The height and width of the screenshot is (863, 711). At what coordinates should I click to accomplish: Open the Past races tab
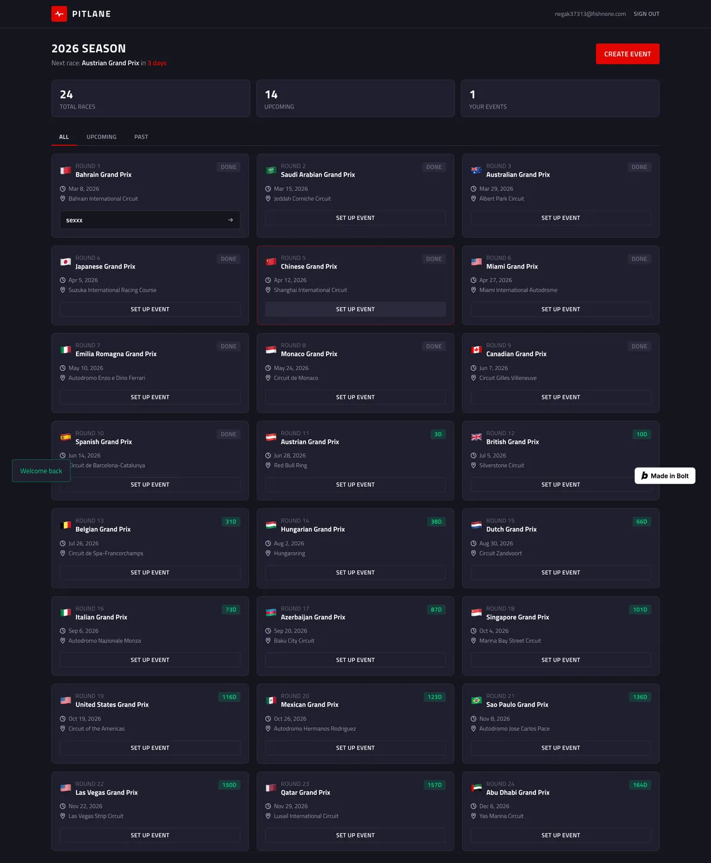pos(141,137)
